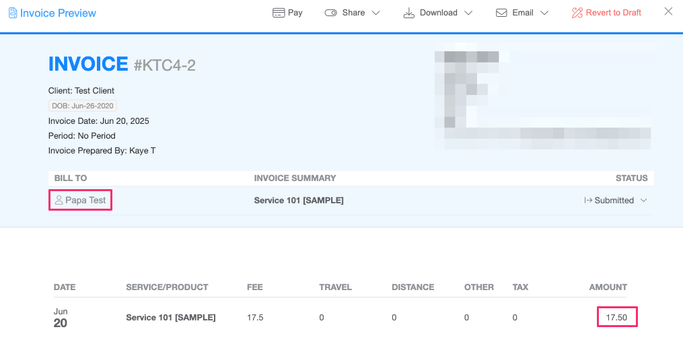Click the Revert to Draft text
Viewport: 683px width, 348px height.
(613, 13)
